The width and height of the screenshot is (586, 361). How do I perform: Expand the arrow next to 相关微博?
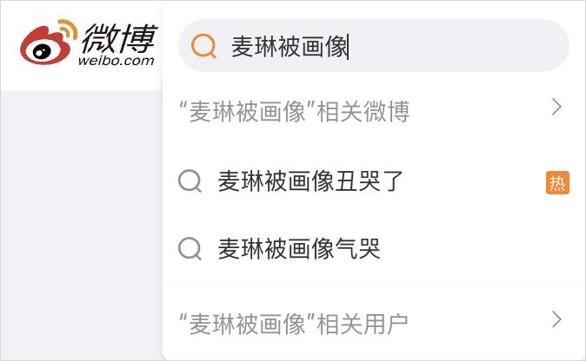(x=557, y=108)
